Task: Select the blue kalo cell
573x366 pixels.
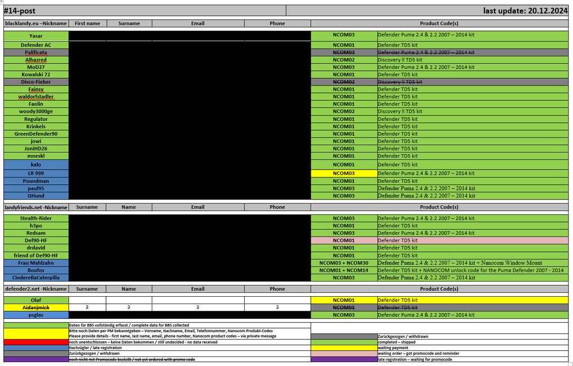Action: point(36,164)
